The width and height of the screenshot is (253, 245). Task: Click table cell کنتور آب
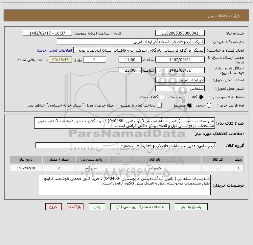(x=155, y=168)
